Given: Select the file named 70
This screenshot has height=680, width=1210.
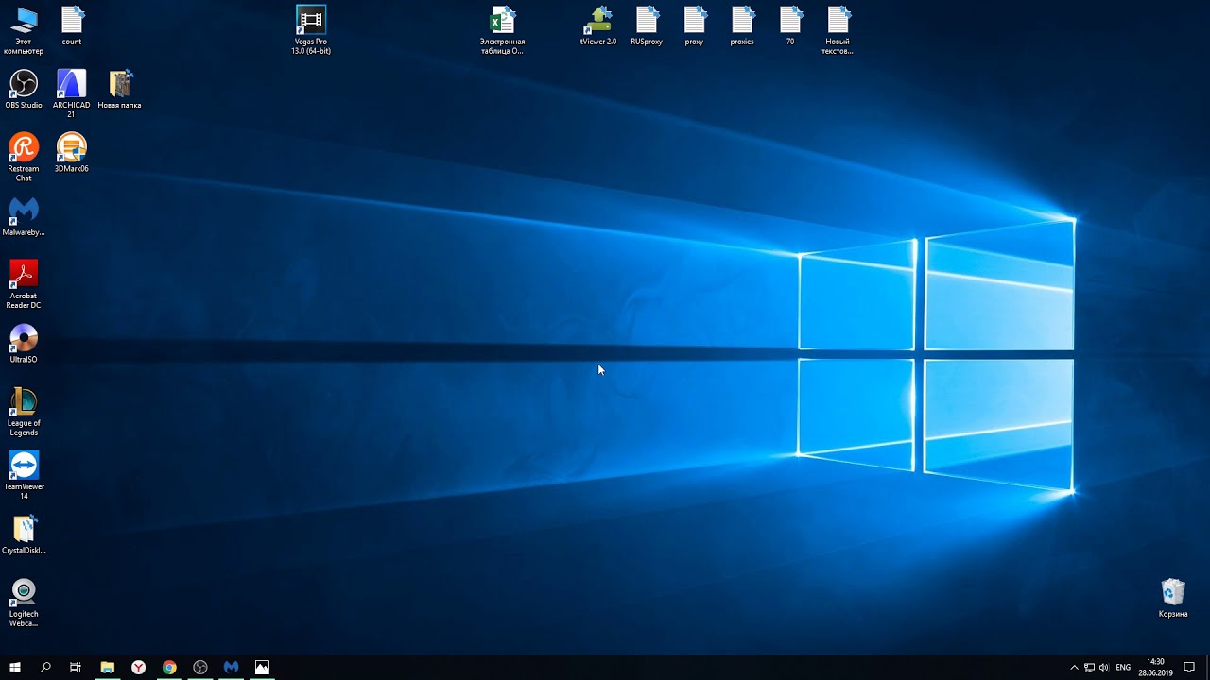Looking at the screenshot, I should click(x=790, y=25).
